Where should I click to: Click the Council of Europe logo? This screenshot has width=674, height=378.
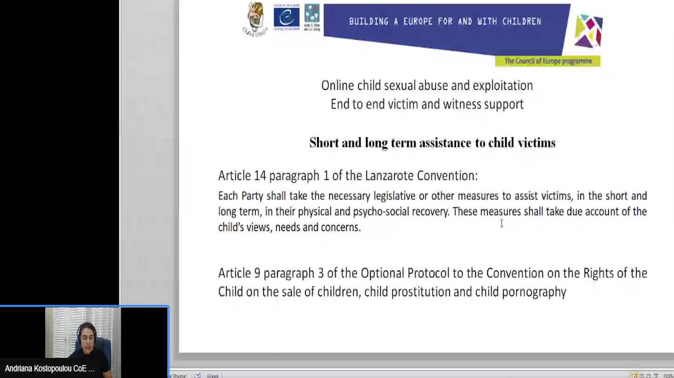pos(287,17)
